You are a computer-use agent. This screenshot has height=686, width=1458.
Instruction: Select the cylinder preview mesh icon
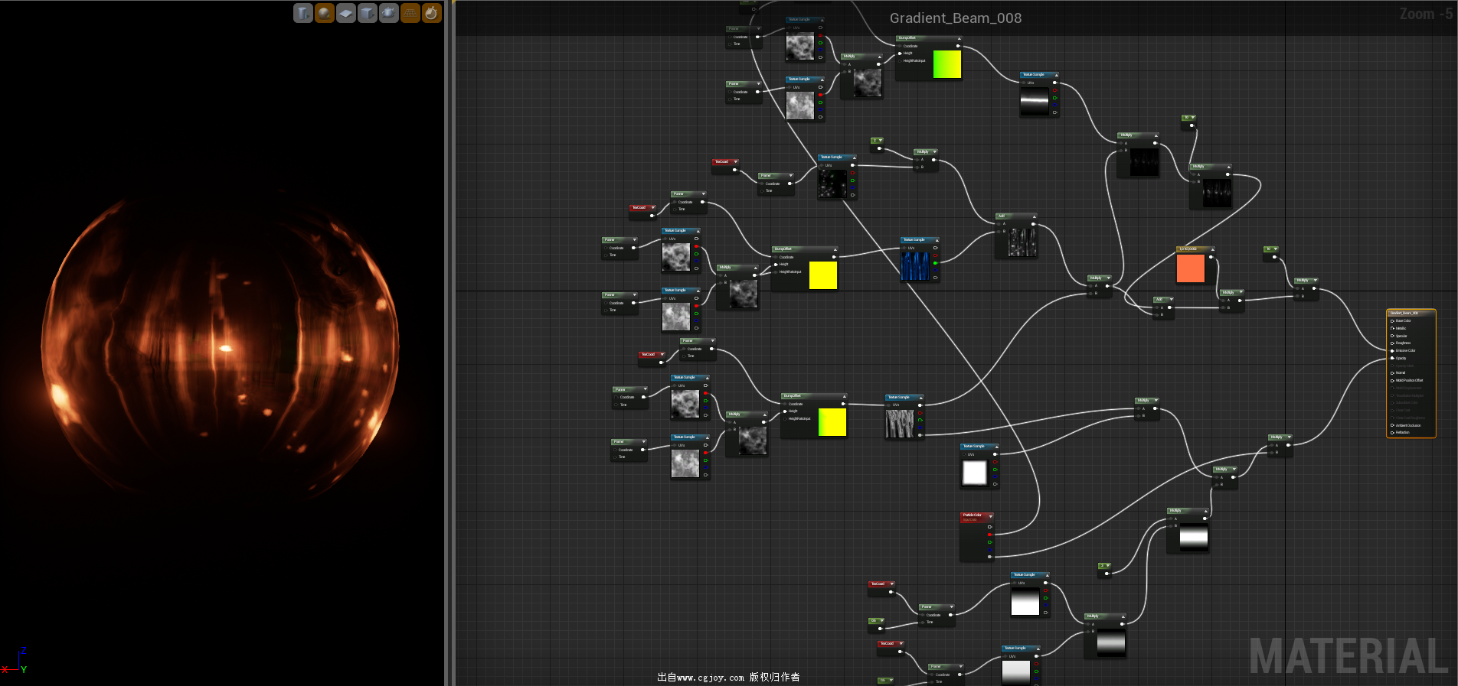(303, 13)
